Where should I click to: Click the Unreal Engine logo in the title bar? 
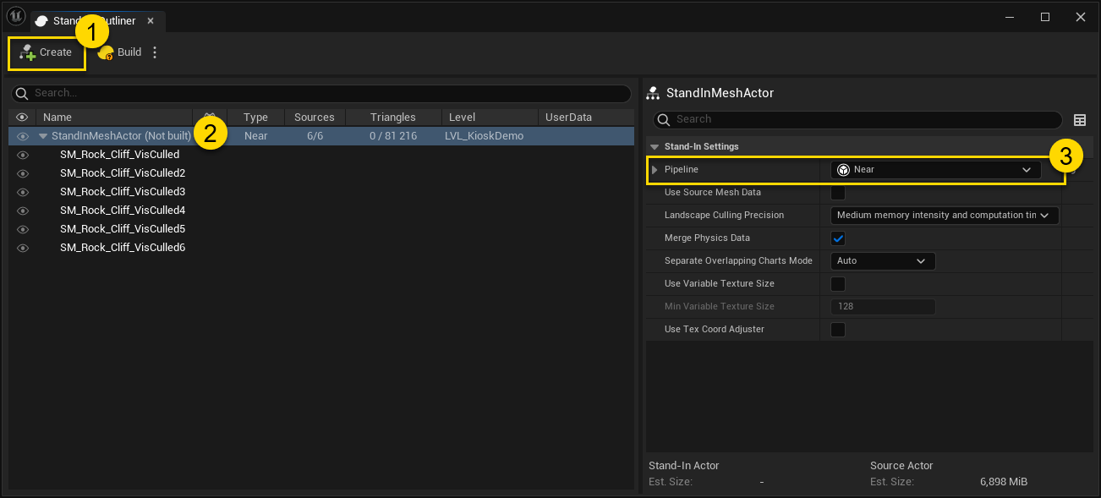coord(15,16)
